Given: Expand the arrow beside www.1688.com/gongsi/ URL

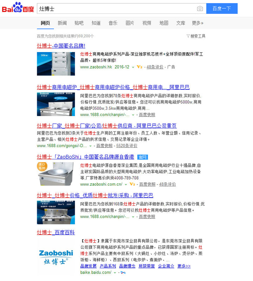Looking at the screenshot, I should click(x=91, y=146).
